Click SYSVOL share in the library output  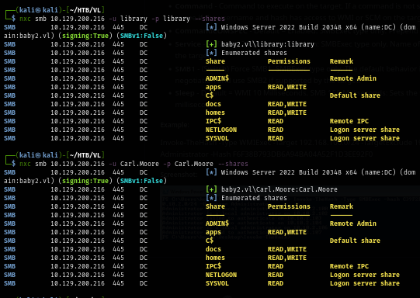pyautogui.click(x=217, y=138)
